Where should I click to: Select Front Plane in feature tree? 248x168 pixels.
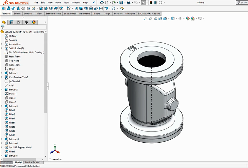pos(14,57)
